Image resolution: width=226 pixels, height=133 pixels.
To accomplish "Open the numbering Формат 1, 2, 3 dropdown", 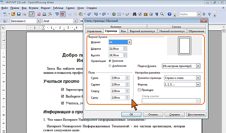I will [x=198, y=84].
